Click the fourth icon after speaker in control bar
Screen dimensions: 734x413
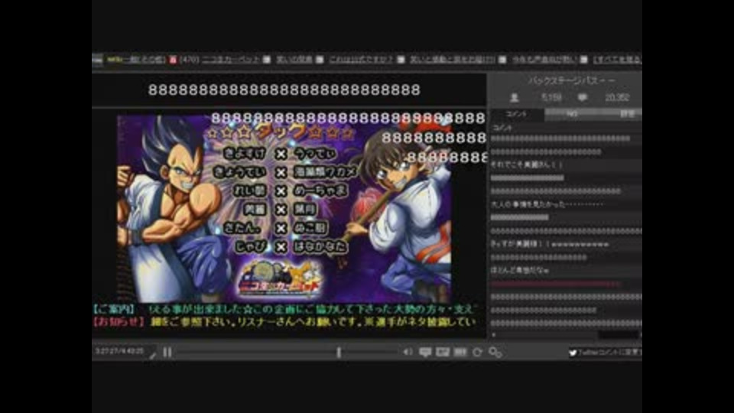click(x=477, y=352)
